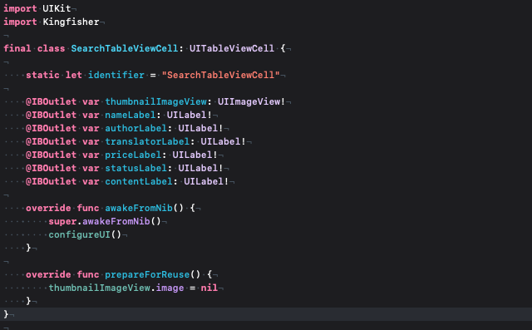532x330 pixels.
Task: Click the configureUI() call
Action: pos(85,234)
